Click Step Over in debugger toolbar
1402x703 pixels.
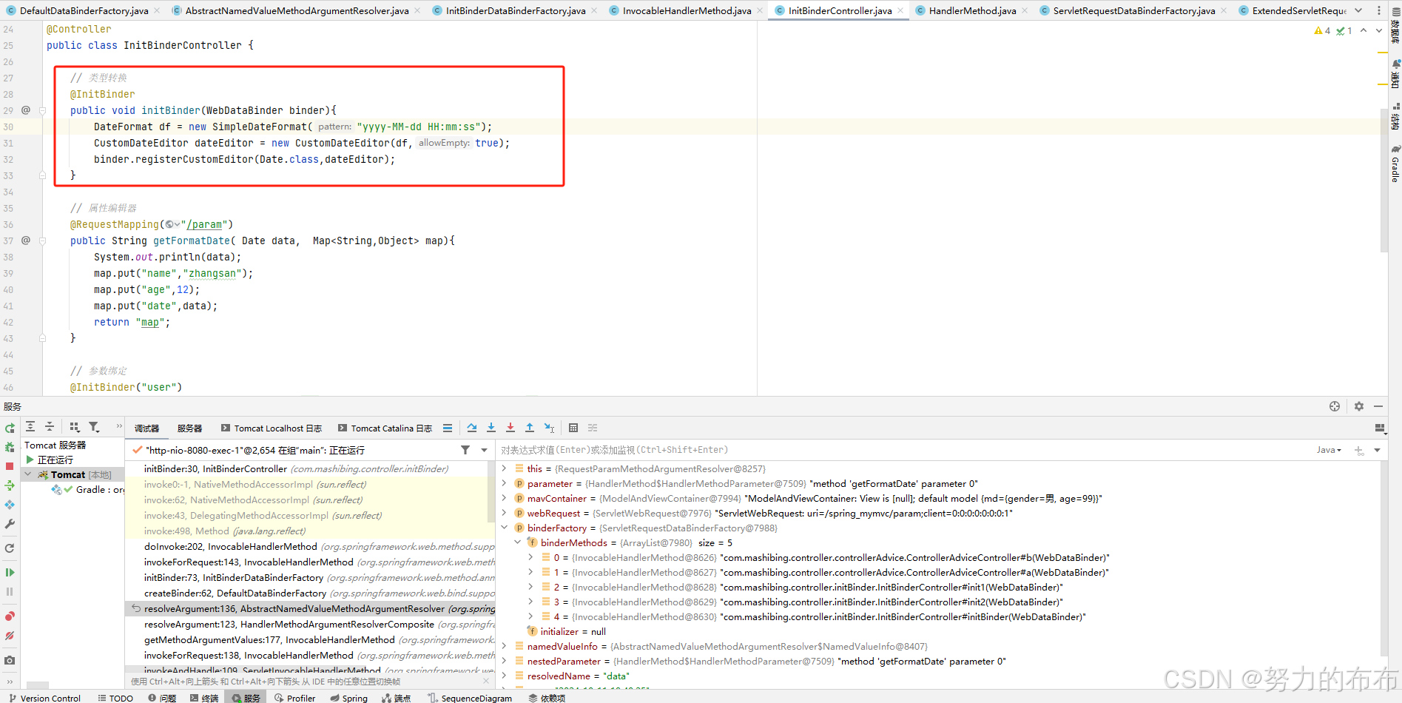click(x=472, y=428)
